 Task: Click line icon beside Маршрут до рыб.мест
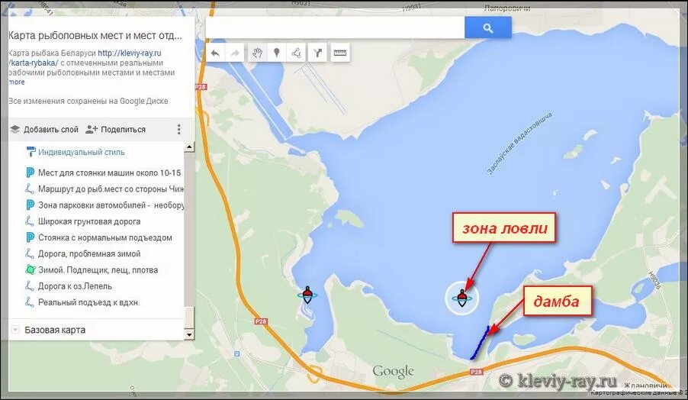(x=30, y=189)
